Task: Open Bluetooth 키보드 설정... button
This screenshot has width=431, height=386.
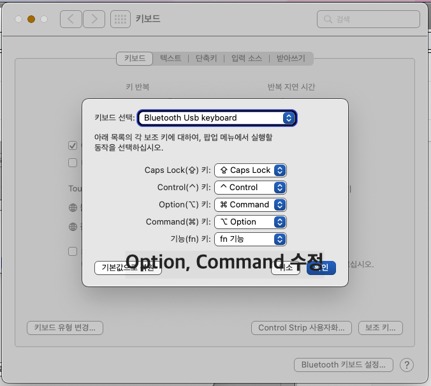Action: 343,365
